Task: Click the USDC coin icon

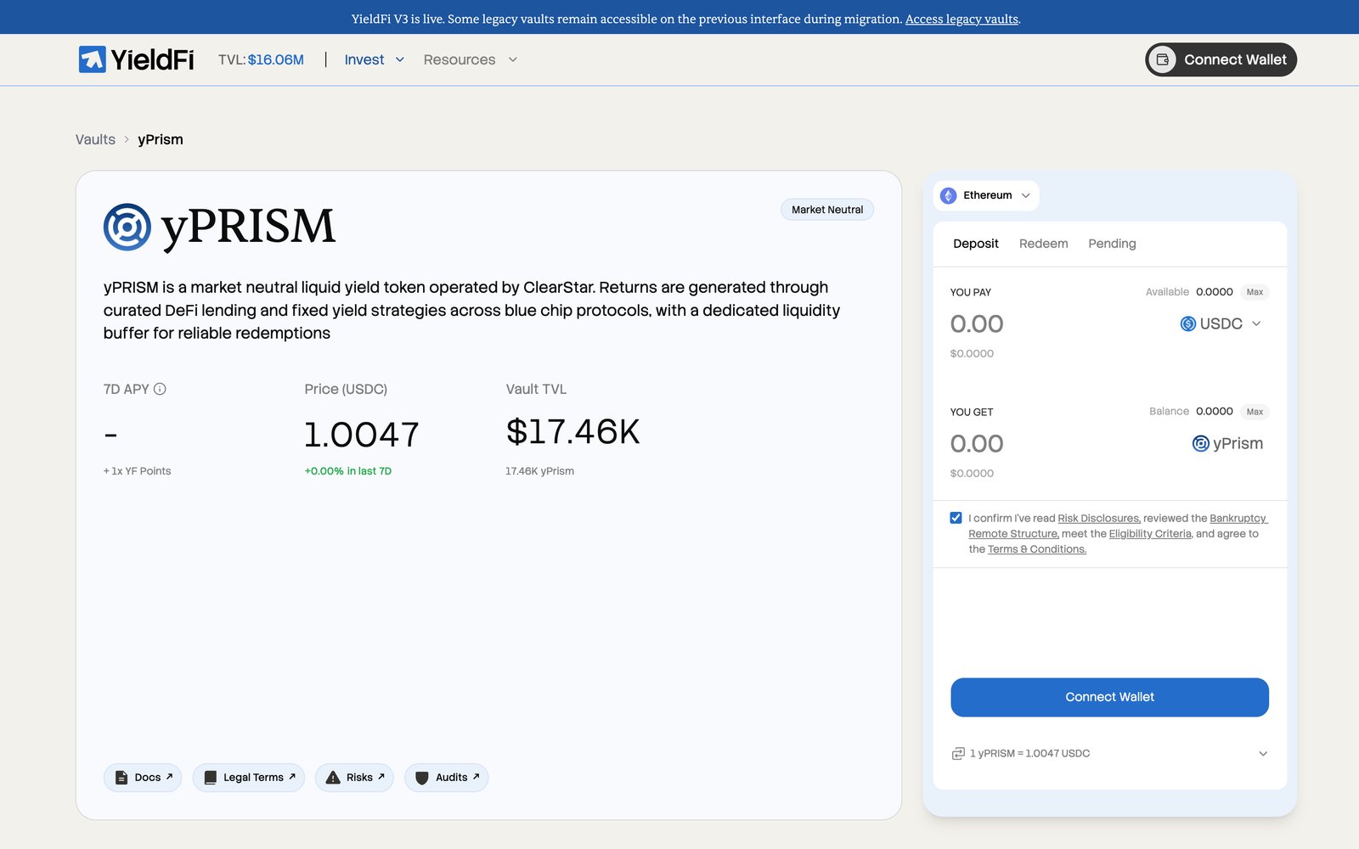Action: pos(1188,323)
